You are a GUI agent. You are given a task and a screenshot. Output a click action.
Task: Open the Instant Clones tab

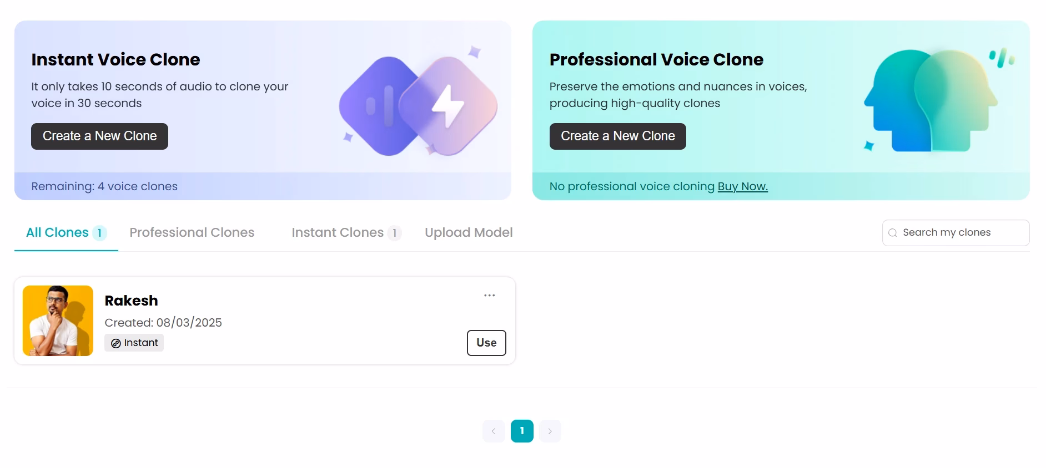pyautogui.click(x=346, y=233)
